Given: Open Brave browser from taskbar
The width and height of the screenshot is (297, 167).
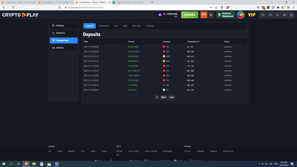Looking at the screenshot, I should tap(26, 164).
